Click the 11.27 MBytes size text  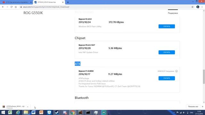click(115, 74)
